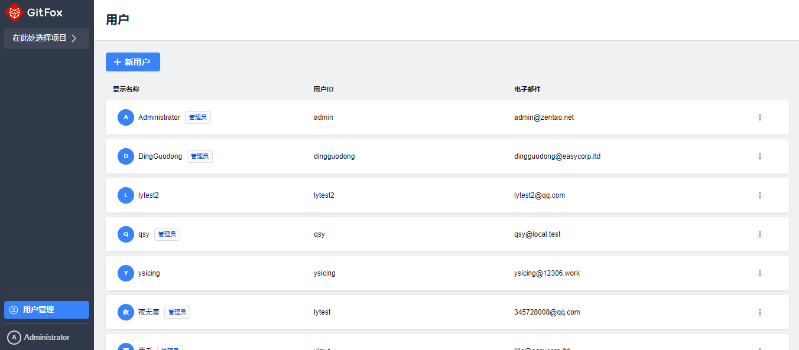Viewport: 799px width, 350px height.
Task: Open more options for Administrator user
Action: tap(760, 117)
